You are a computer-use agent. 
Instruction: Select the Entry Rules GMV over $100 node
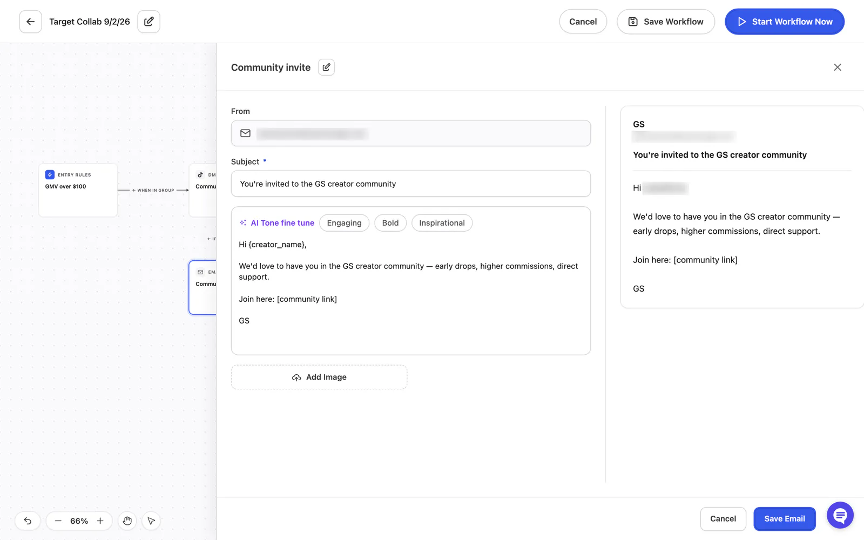pos(78,190)
